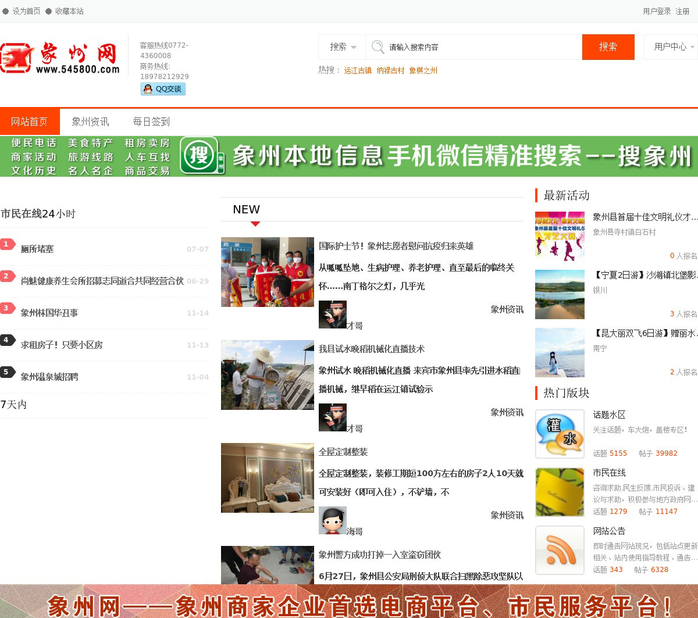Screen dimensions: 698x618
Task: Switch to 7天内 list tab
Action: tap(14, 405)
